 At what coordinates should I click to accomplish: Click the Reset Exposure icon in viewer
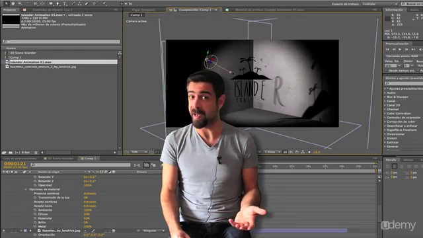pyautogui.click(x=309, y=152)
